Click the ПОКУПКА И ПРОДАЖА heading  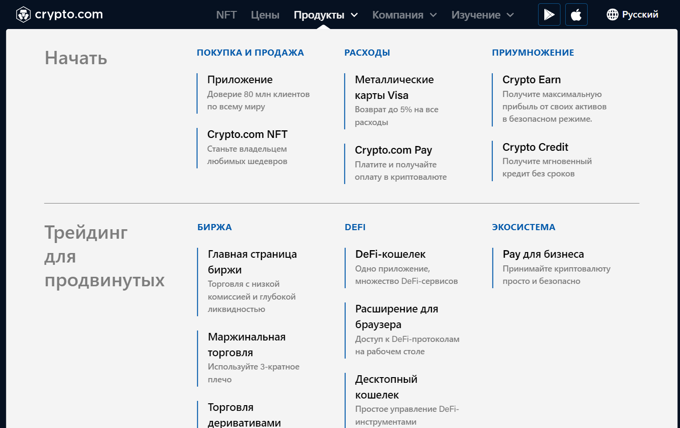pyautogui.click(x=250, y=53)
